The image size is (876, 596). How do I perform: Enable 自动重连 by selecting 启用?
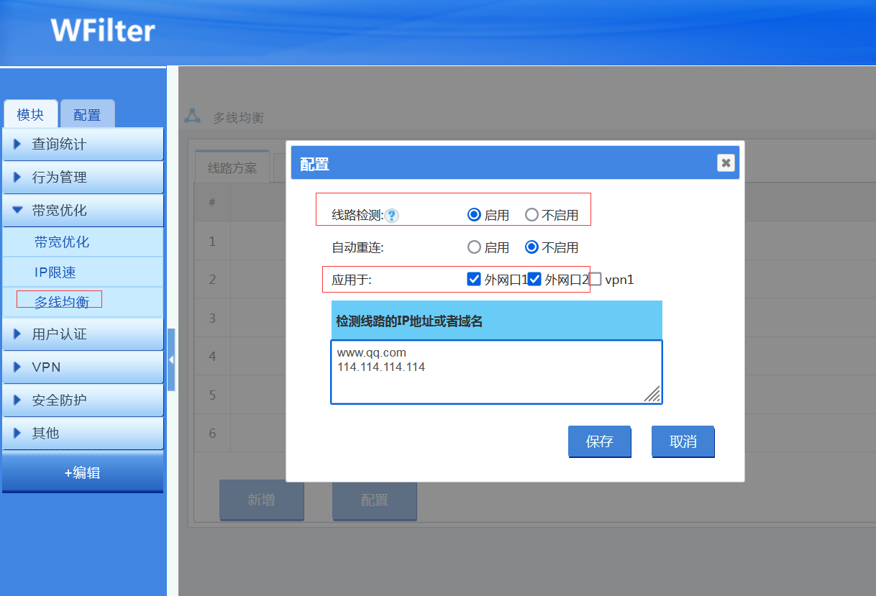[x=474, y=247]
